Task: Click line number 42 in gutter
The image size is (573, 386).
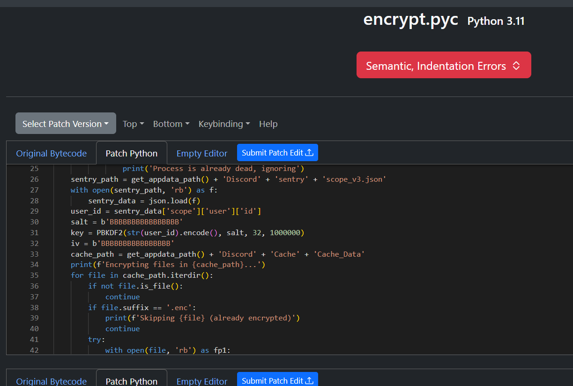Action: pyautogui.click(x=34, y=350)
